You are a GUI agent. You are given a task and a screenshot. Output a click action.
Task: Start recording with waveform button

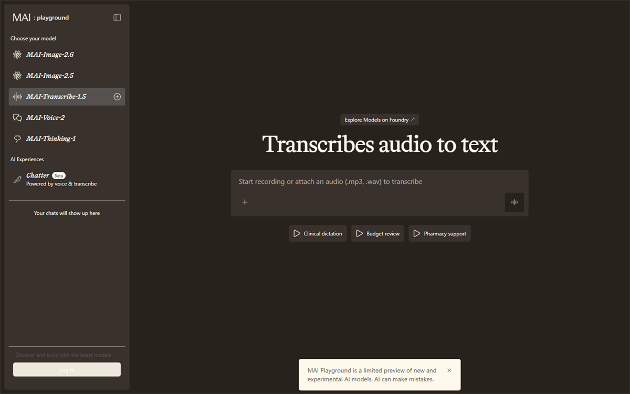[514, 202]
